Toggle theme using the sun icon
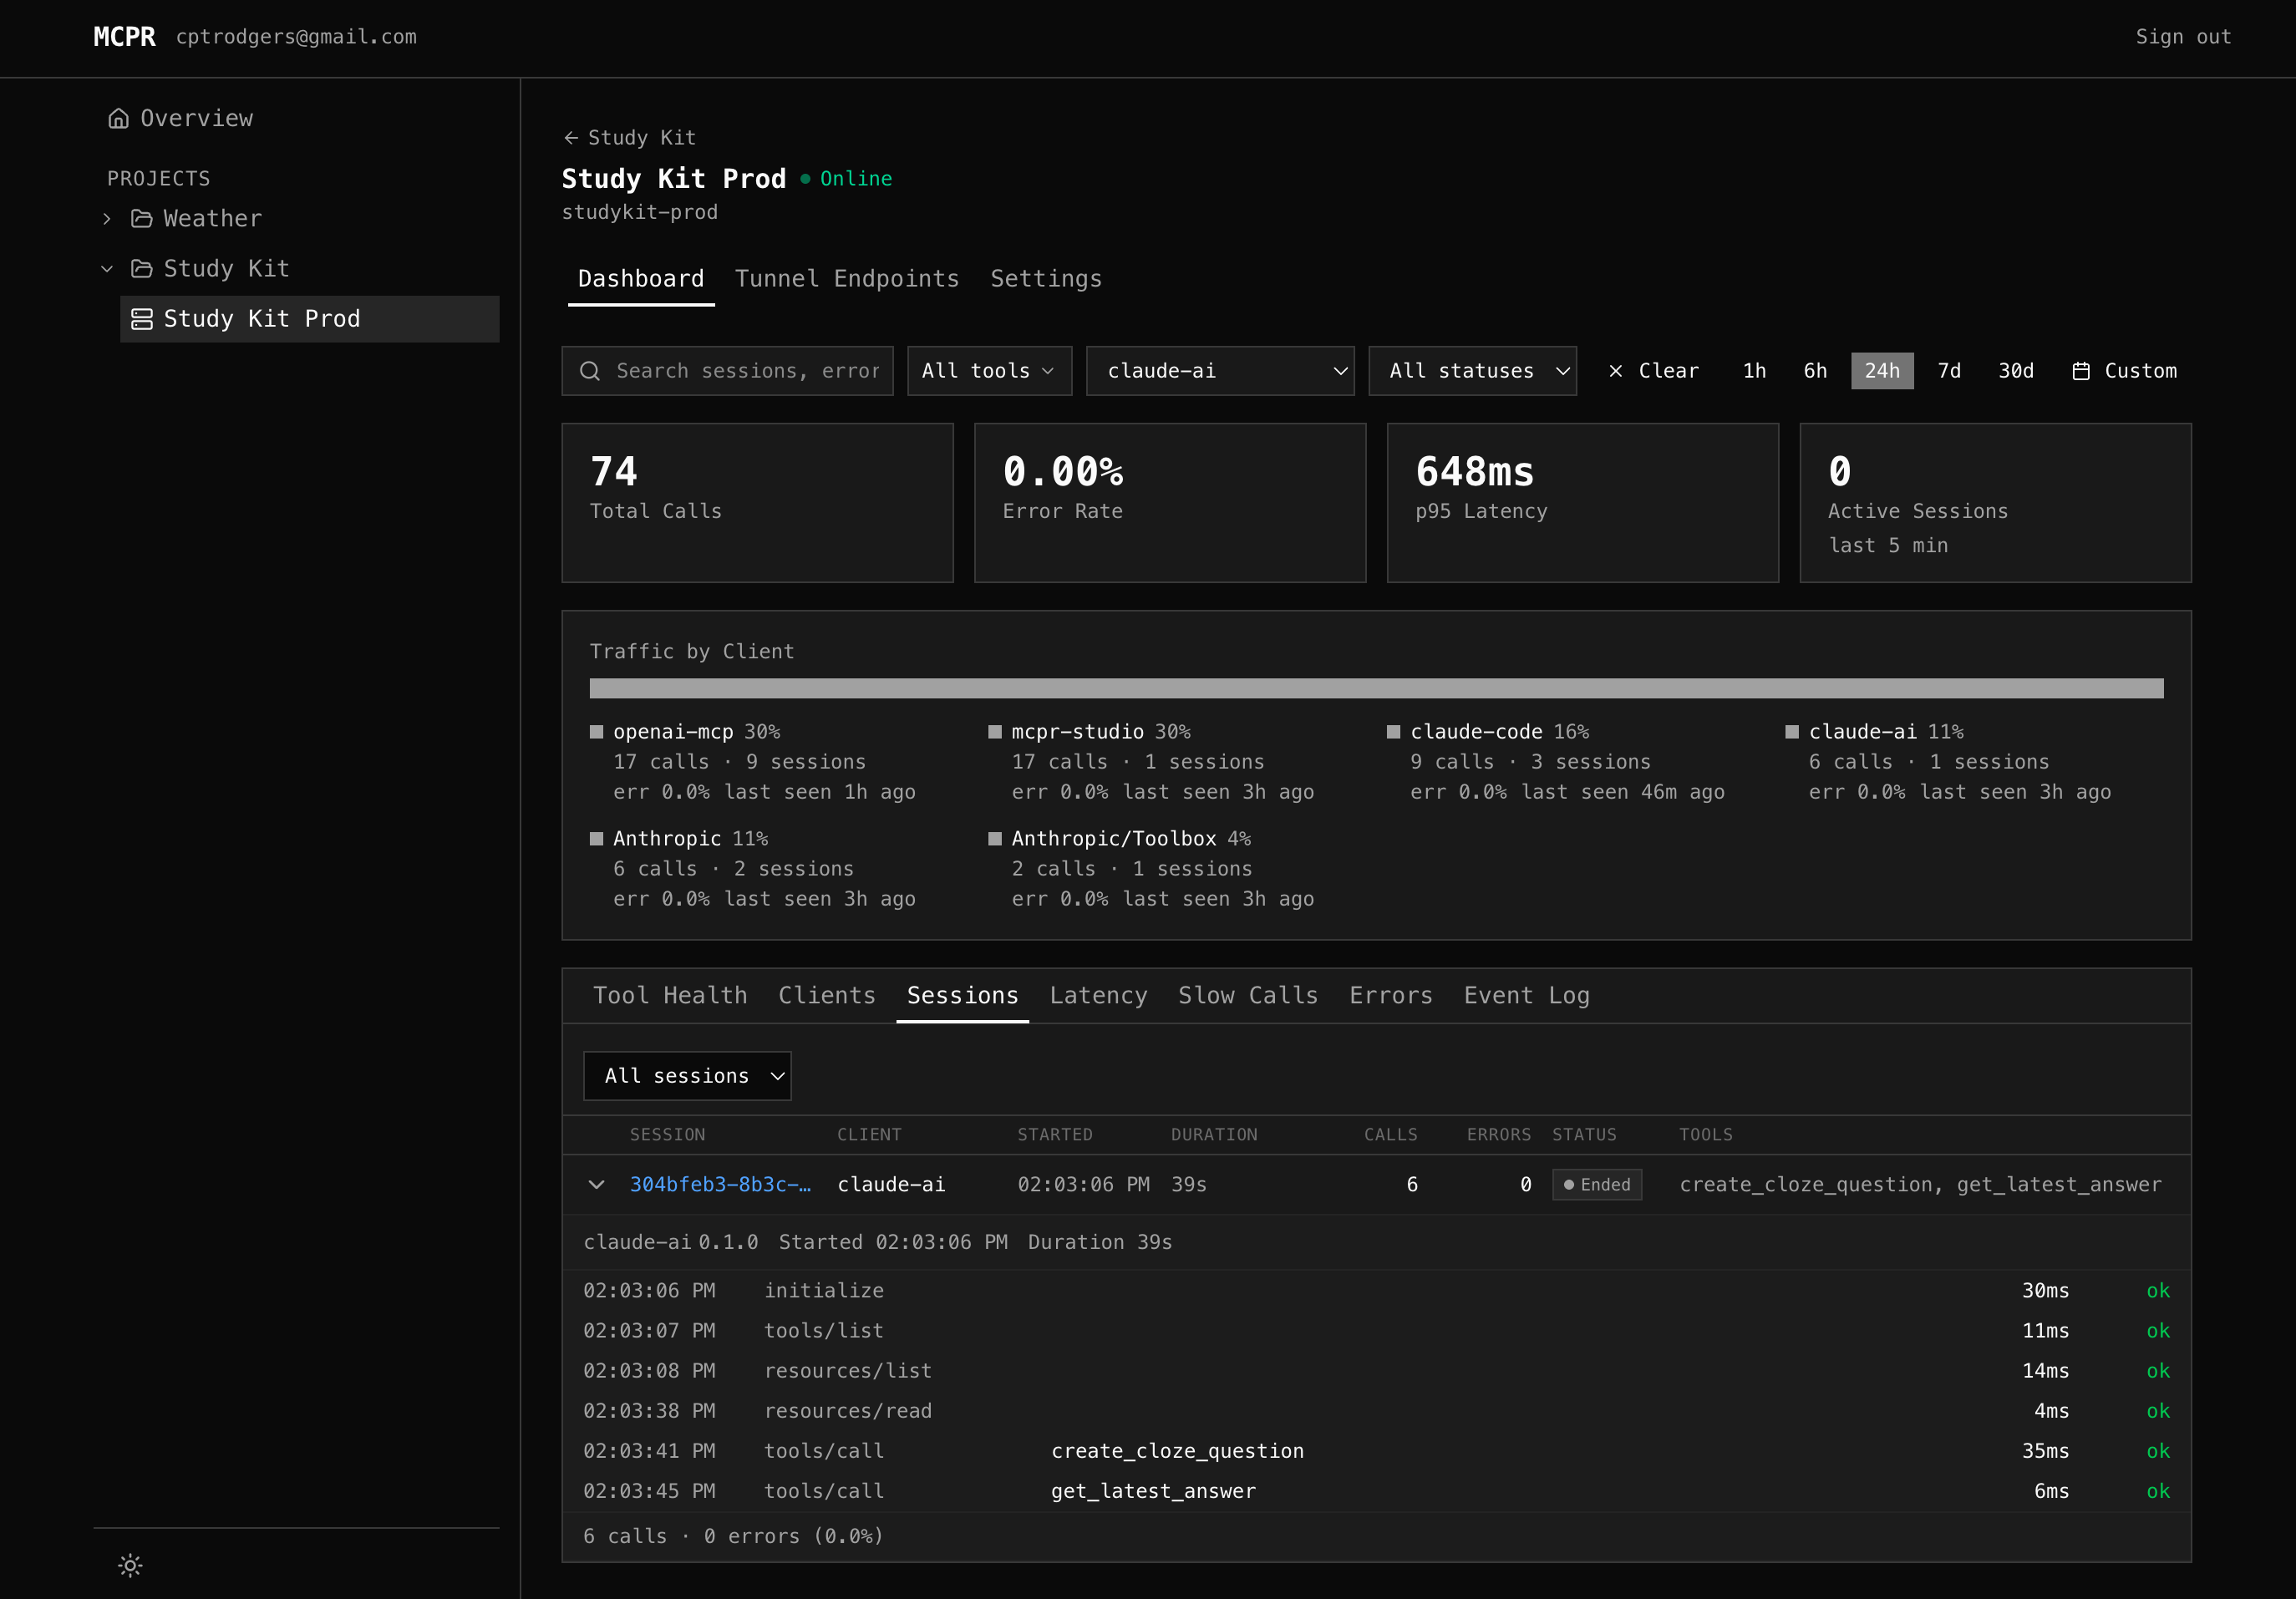This screenshot has height=1599, width=2296. click(130, 1565)
